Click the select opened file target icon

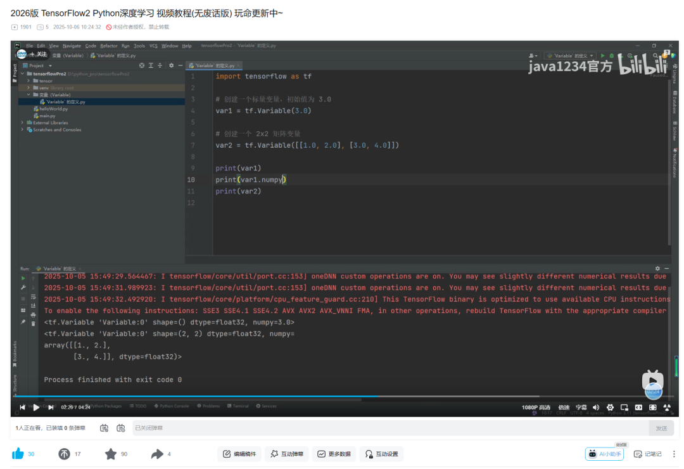point(142,65)
